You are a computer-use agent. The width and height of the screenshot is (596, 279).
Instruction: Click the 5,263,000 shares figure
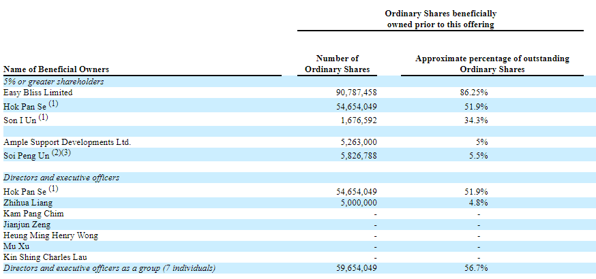click(355, 142)
